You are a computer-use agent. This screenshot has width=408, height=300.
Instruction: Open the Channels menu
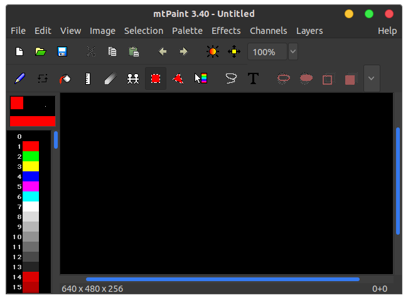point(269,31)
